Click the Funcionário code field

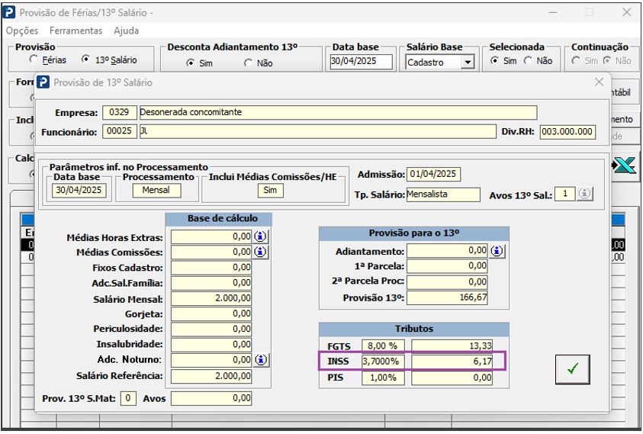point(118,131)
